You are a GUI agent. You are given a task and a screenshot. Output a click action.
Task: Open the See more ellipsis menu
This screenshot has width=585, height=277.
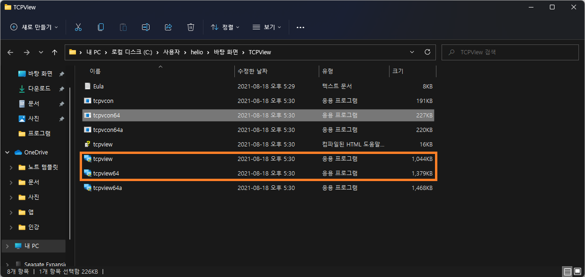pos(300,27)
